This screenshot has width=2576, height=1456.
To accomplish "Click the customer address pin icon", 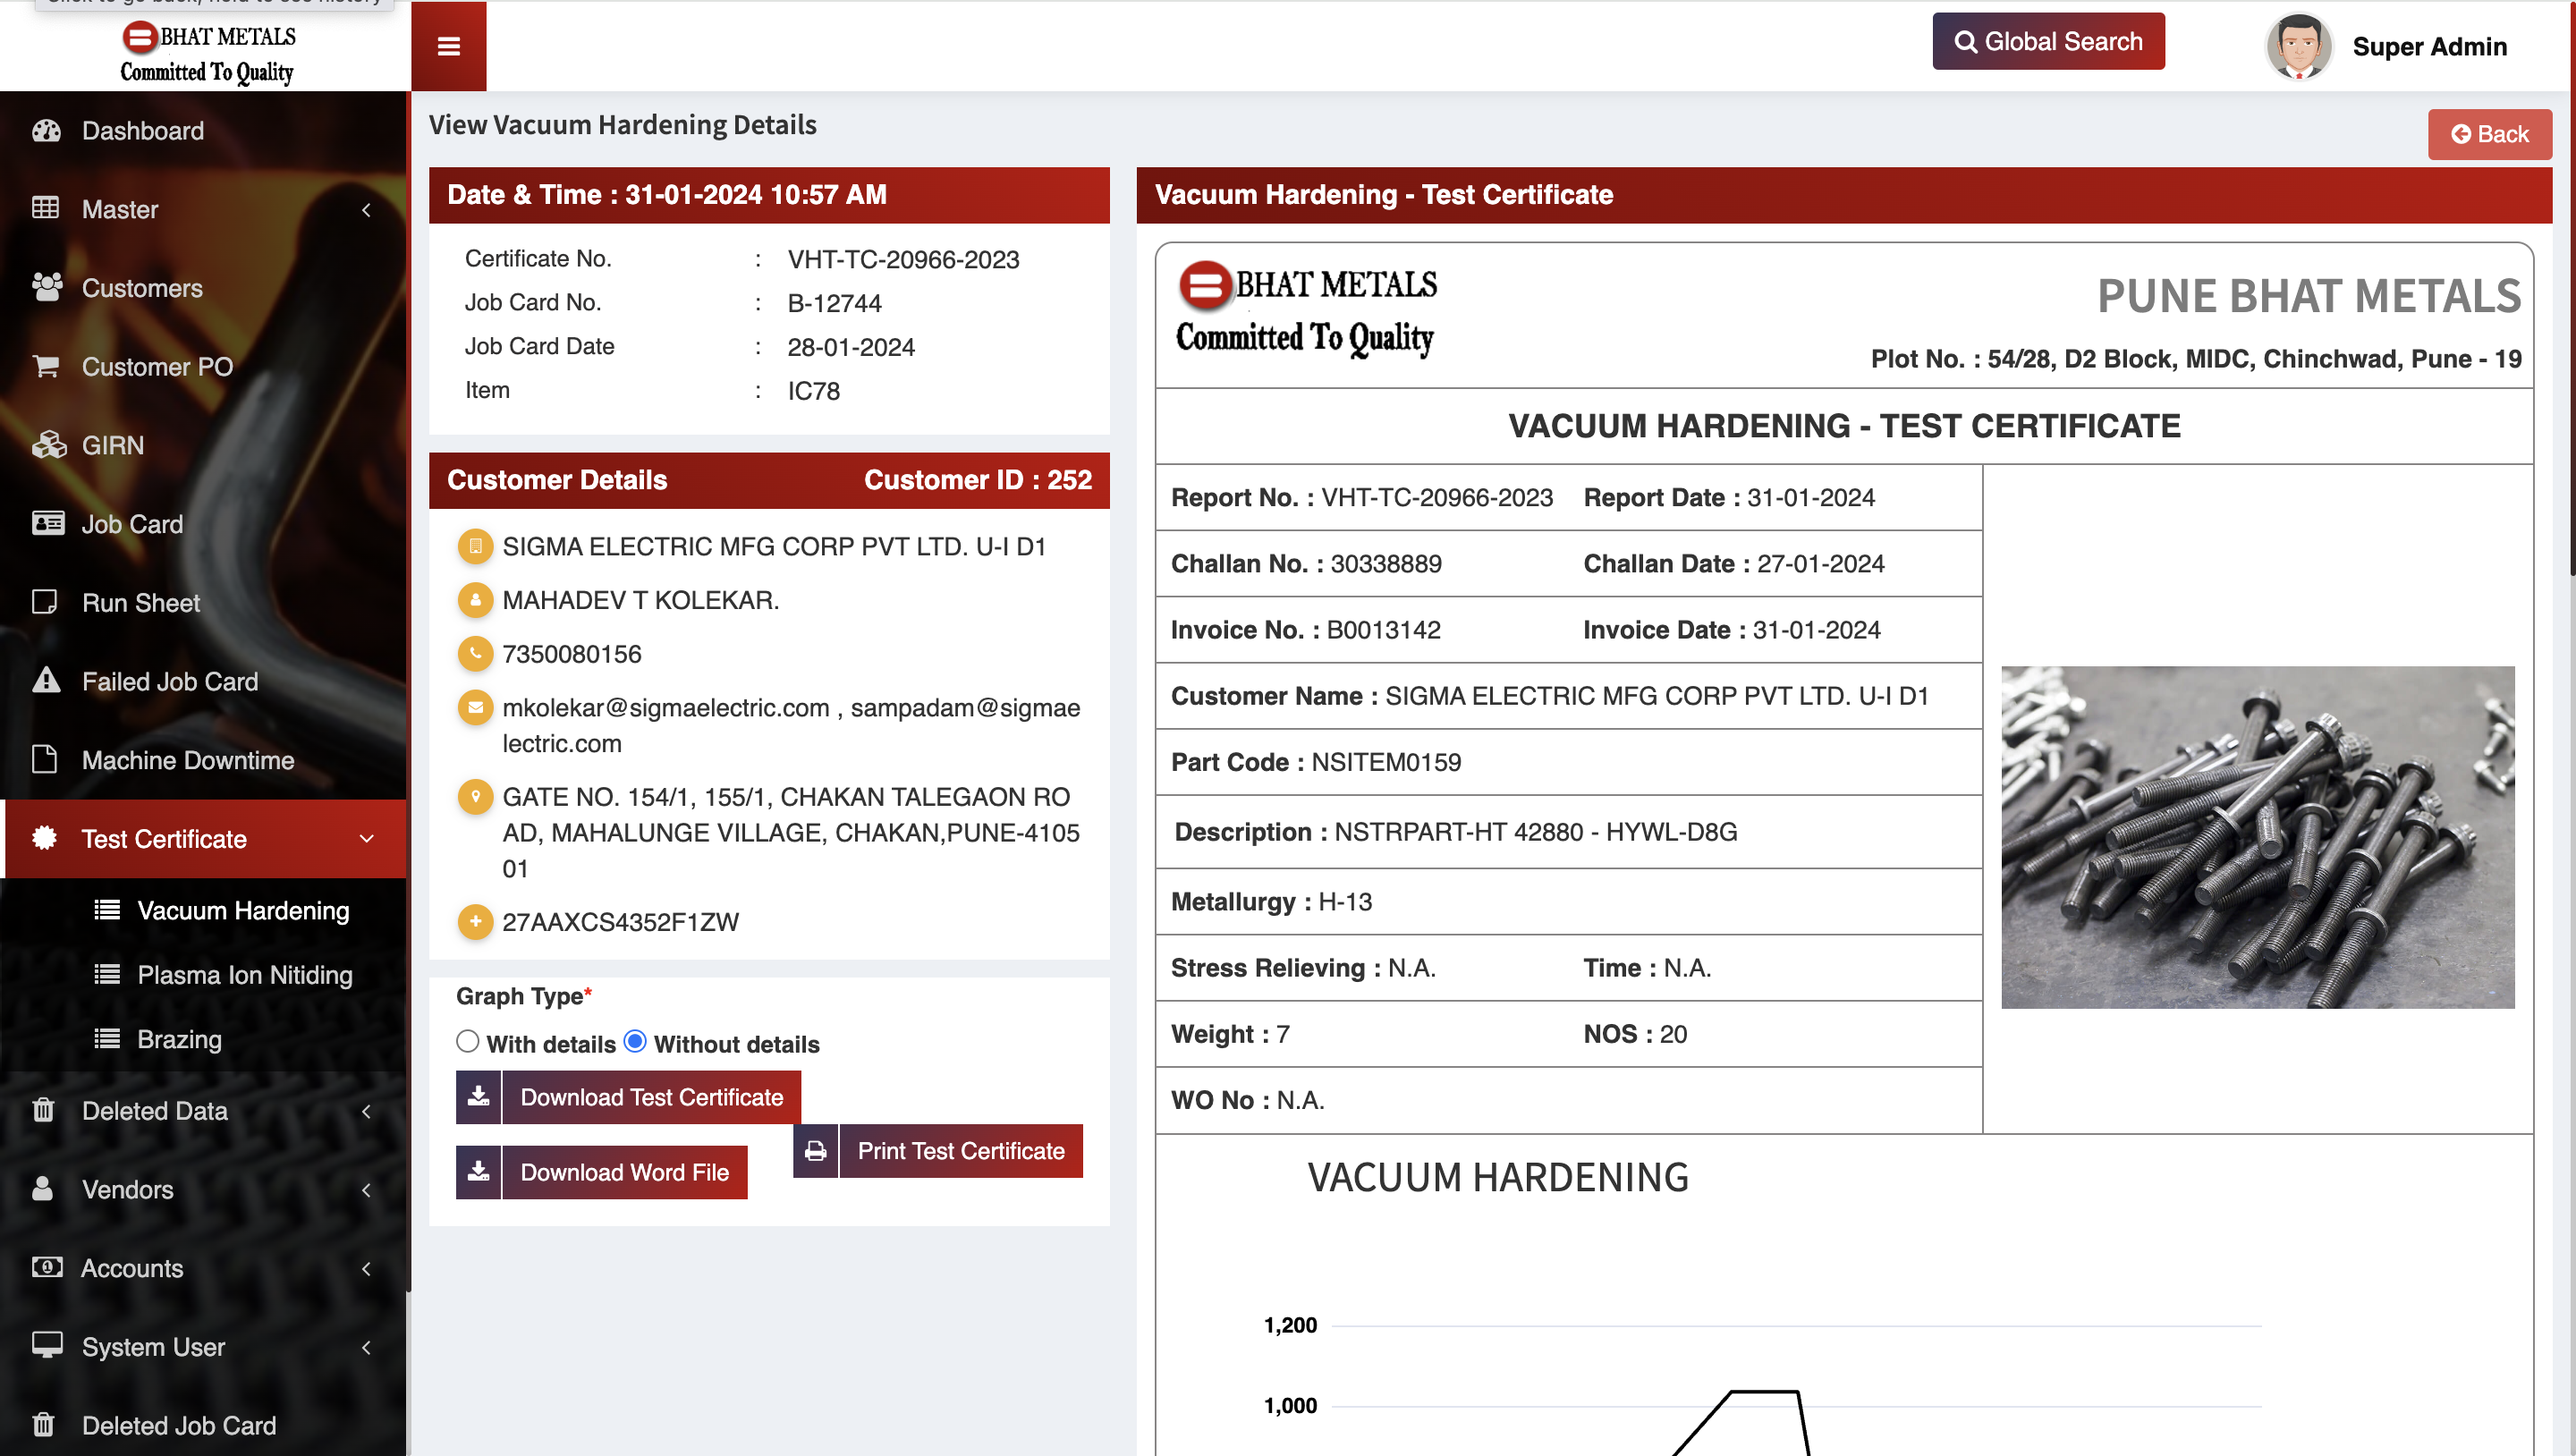I will [x=475, y=797].
